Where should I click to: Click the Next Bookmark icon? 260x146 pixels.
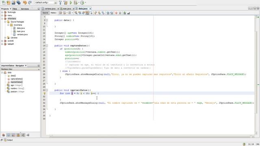click(99, 13)
